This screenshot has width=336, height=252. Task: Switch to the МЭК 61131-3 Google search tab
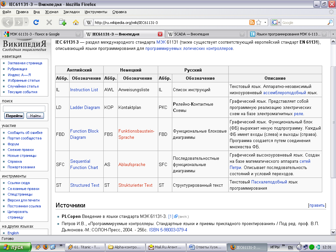[x=42, y=34]
